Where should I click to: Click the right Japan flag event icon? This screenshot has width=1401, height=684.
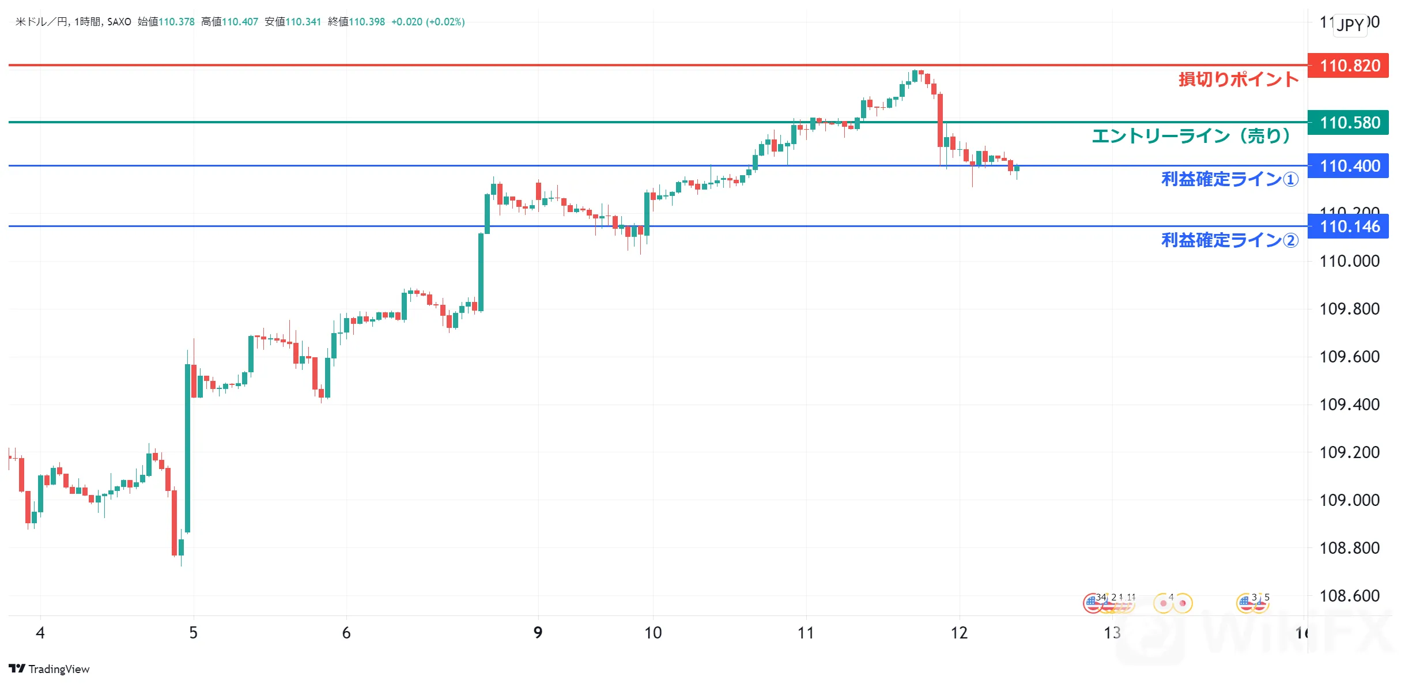(1183, 603)
